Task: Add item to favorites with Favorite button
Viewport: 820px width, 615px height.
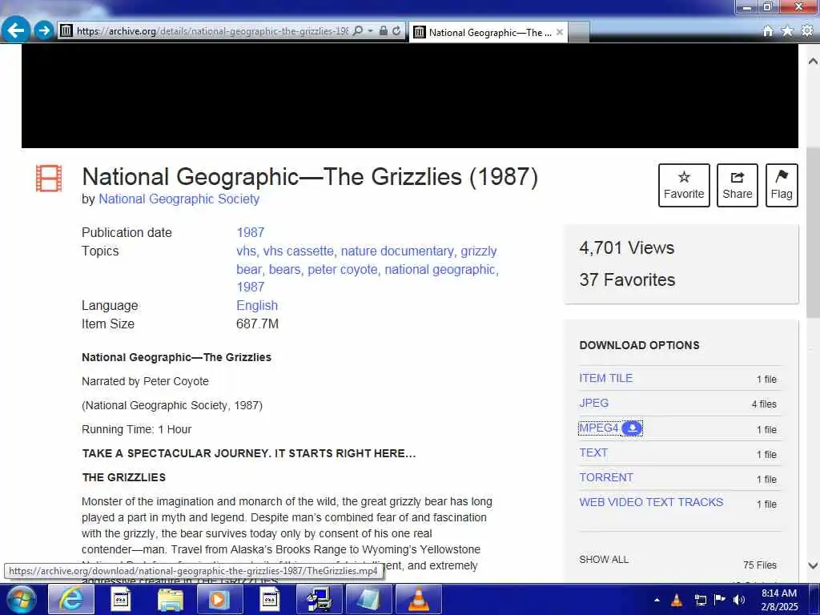Action: tap(684, 185)
